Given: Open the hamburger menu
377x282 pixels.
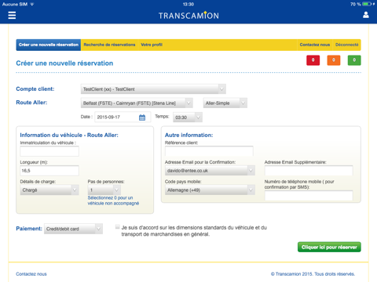Looking at the screenshot, I should coord(12,16).
